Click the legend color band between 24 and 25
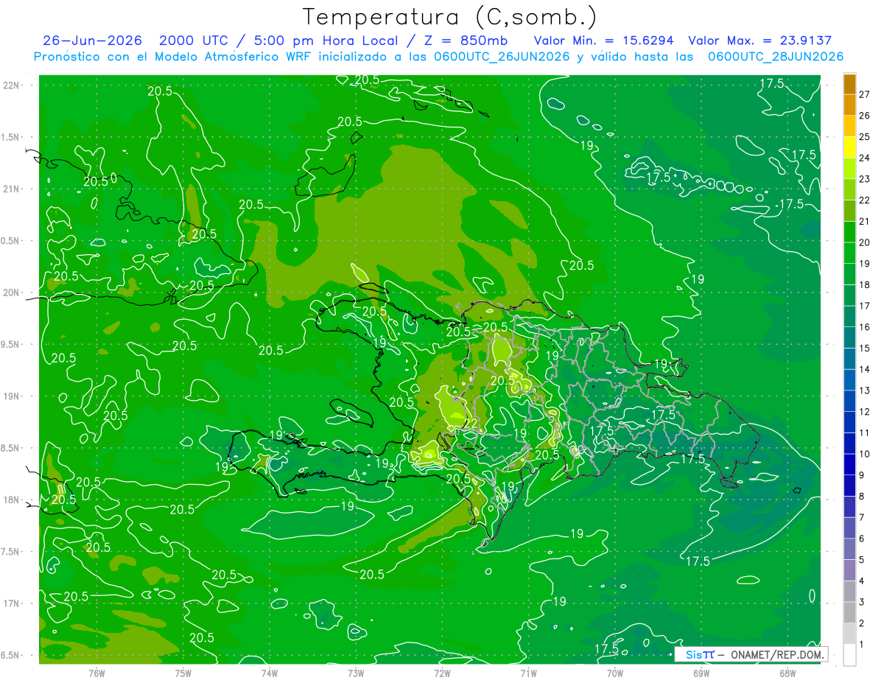 pos(849,147)
